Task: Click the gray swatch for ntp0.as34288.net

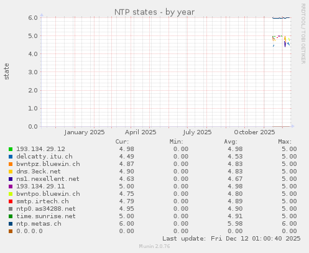Action: 11,209
